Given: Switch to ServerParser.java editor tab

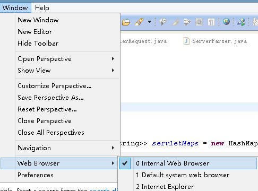Looking at the screenshot, I should 216,41.
